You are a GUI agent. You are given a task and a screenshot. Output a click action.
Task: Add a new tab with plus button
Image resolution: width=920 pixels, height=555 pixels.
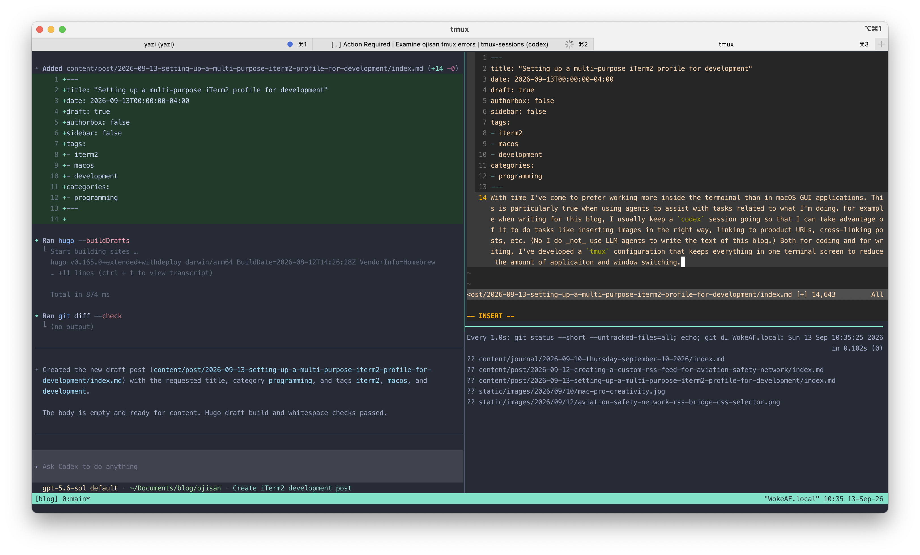881,44
